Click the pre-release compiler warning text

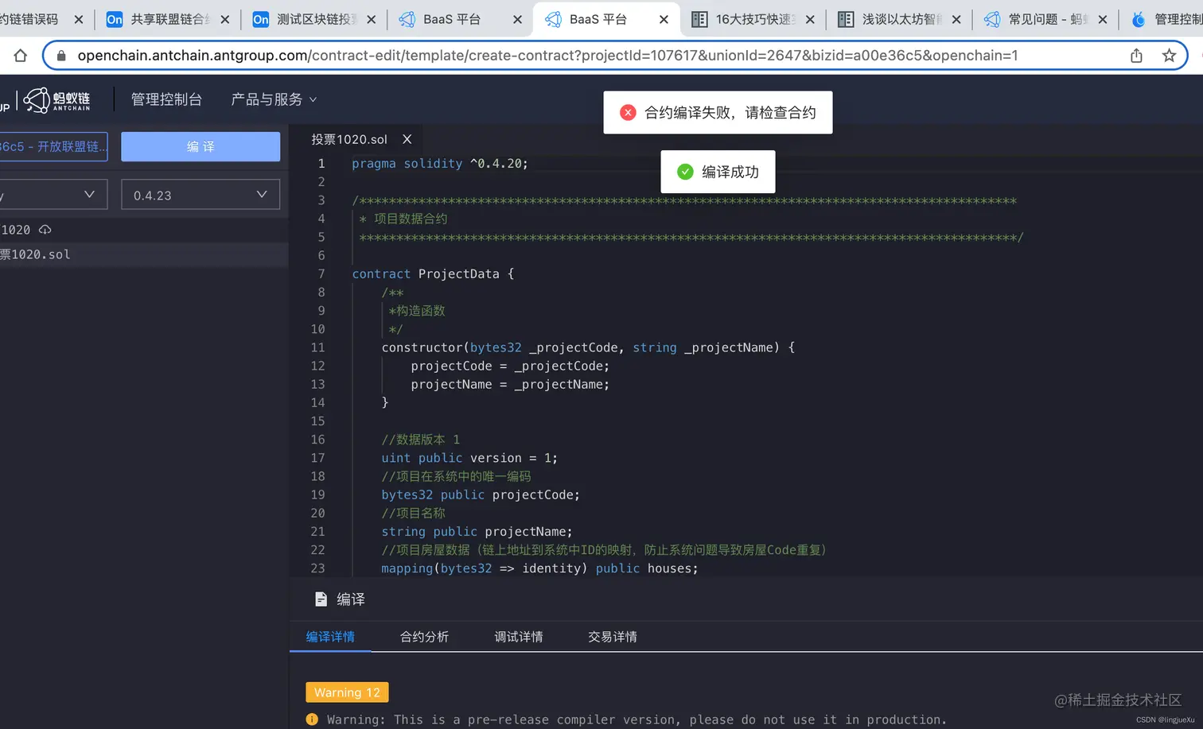pyautogui.click(x=637, y=719)
